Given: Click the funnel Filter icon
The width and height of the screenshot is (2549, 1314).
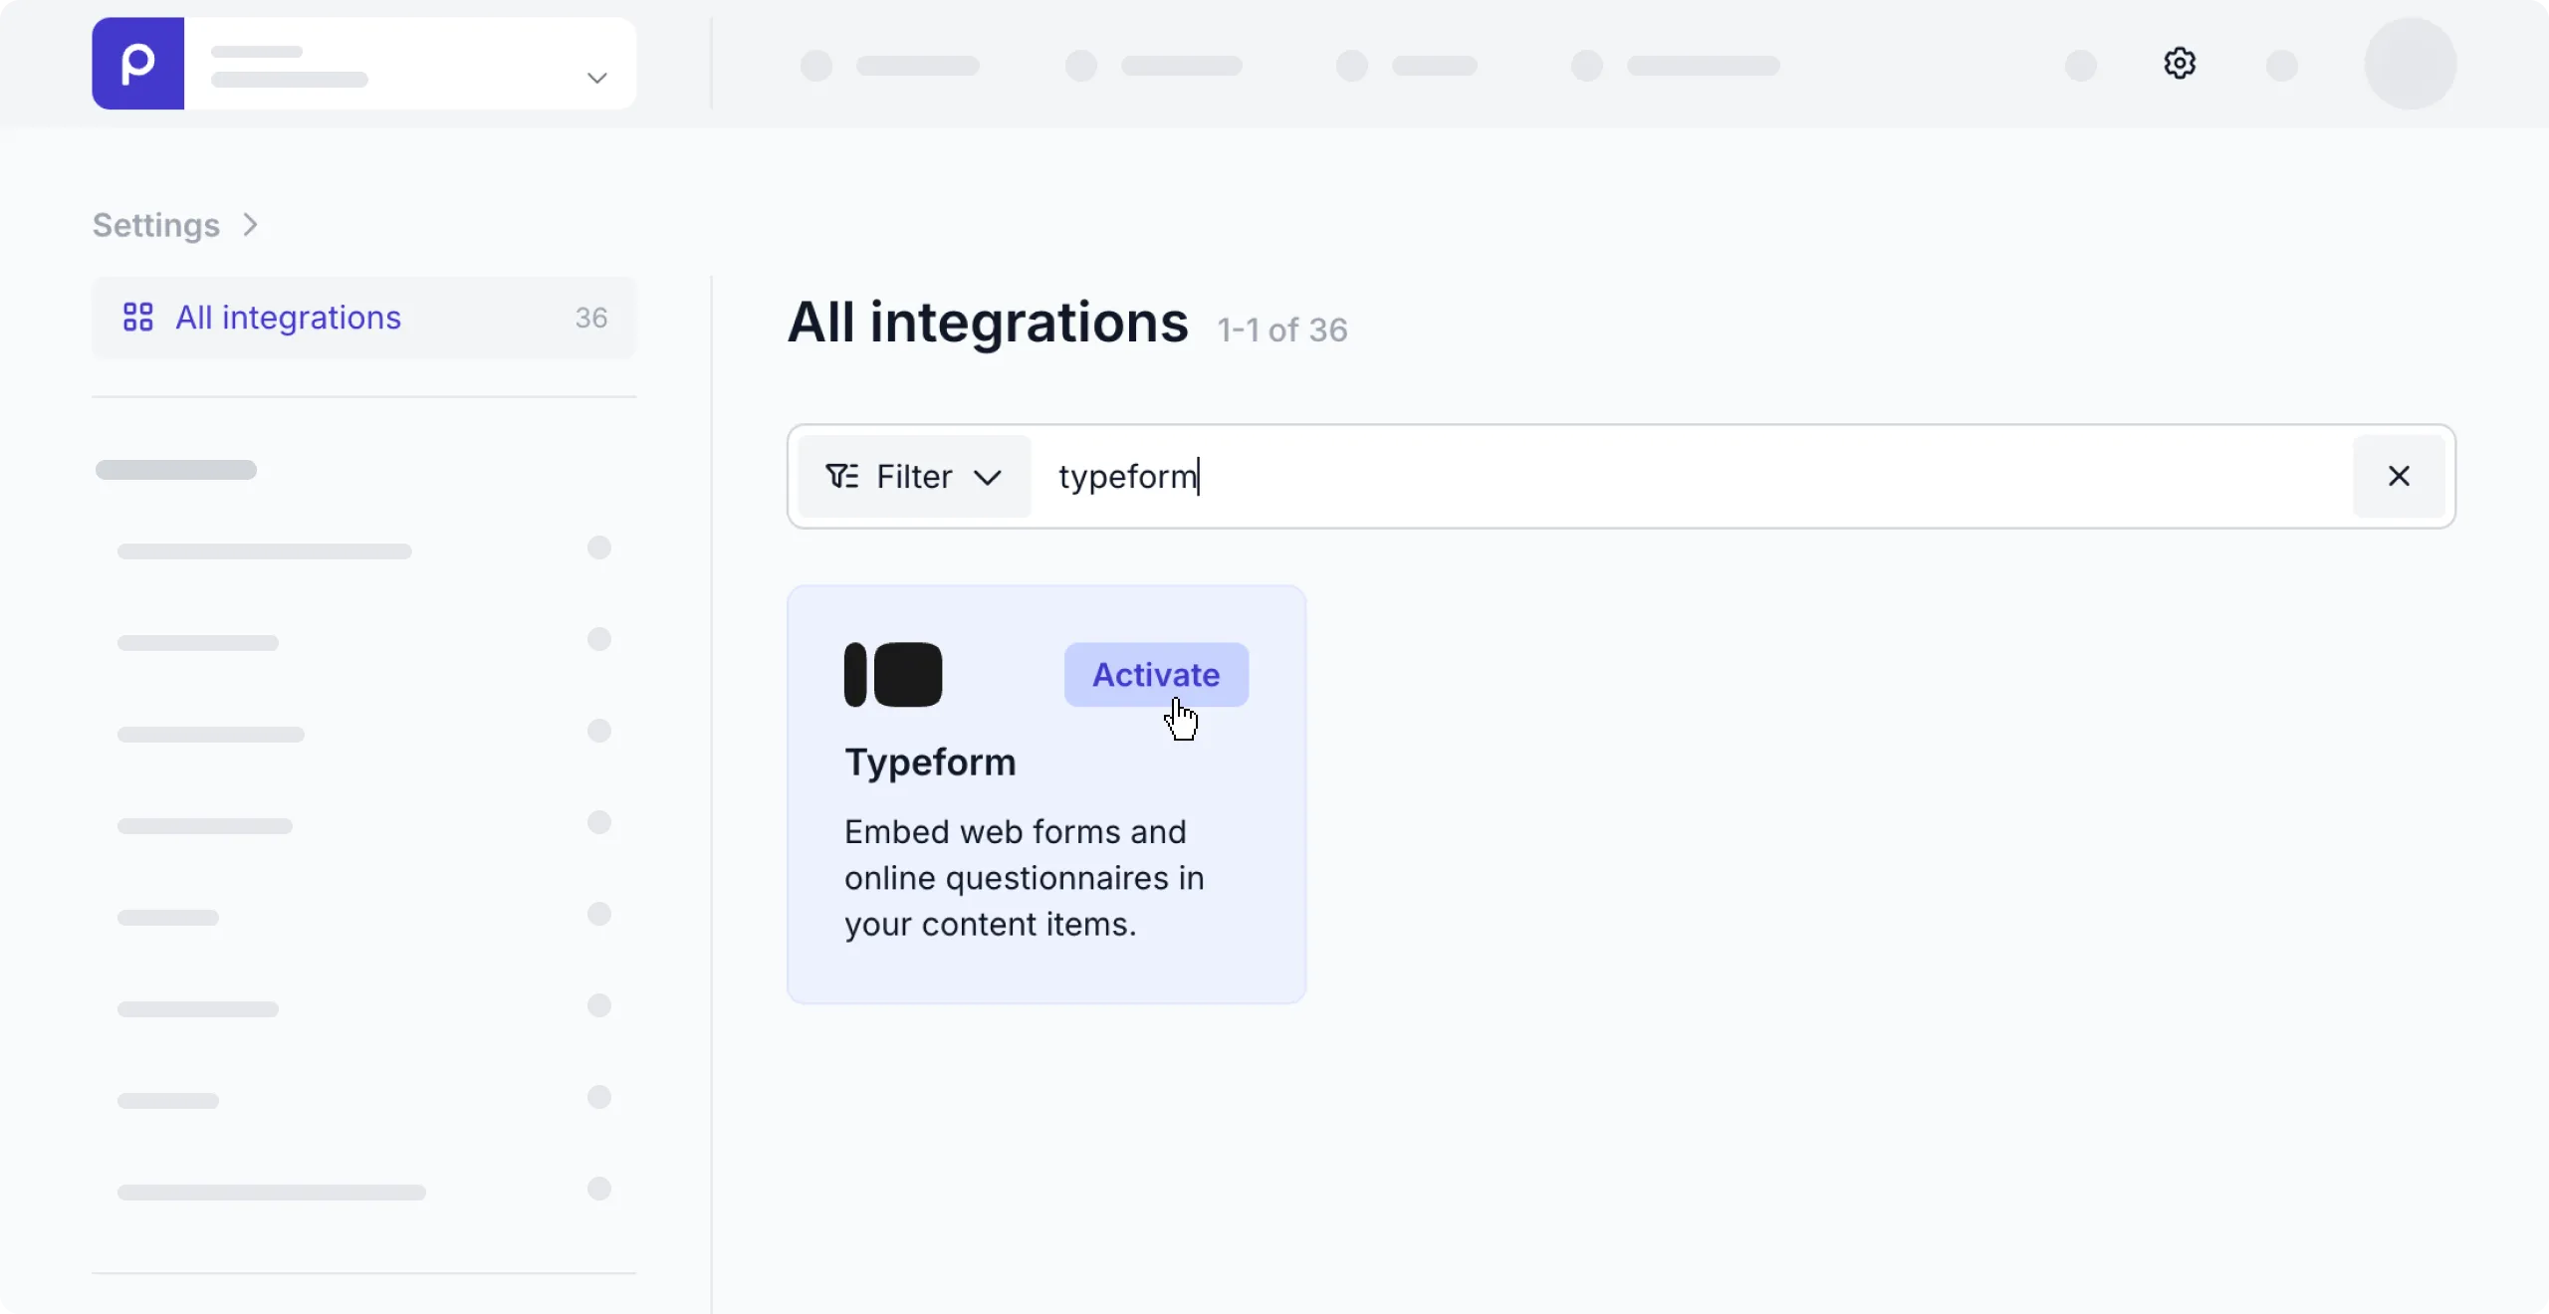Looking at the screenshot, I should 842,477.
